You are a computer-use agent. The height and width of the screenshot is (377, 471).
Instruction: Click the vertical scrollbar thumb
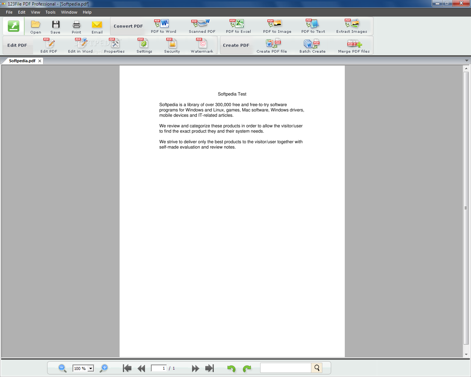466,208
